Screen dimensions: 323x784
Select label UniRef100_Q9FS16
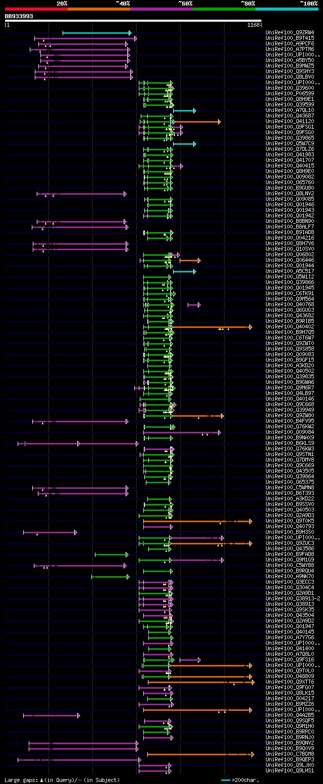(290, 659)
